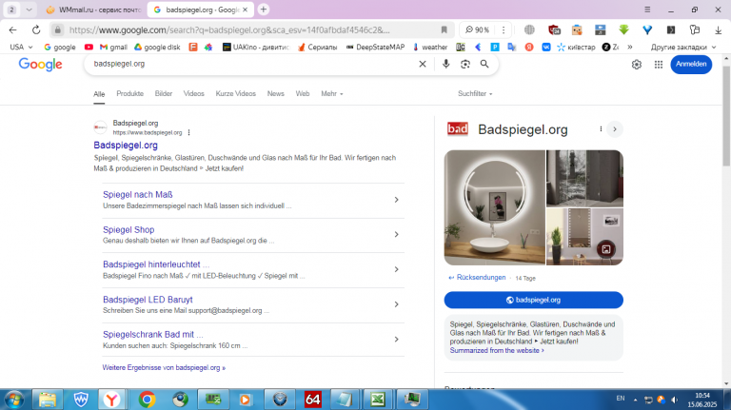Open Excel from the taskbar
The height and width of the screenshot is (410, 731).
click(x=378, y=400)
